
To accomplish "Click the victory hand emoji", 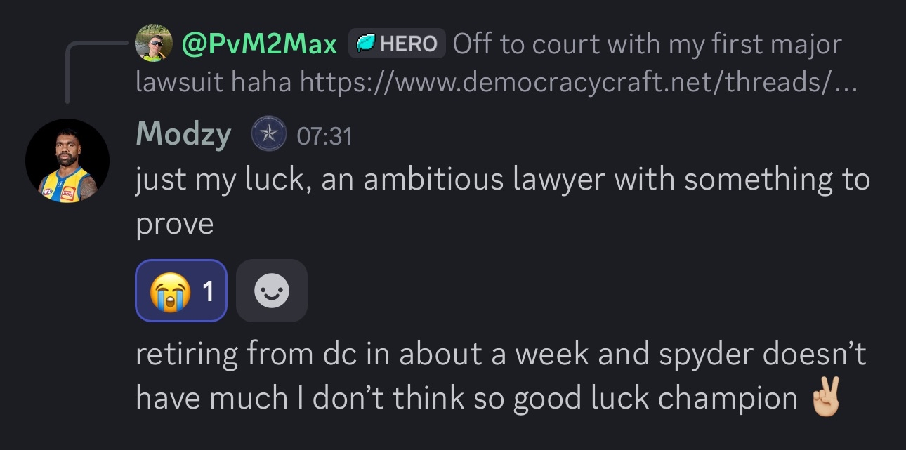I will [x=825, y=398].
